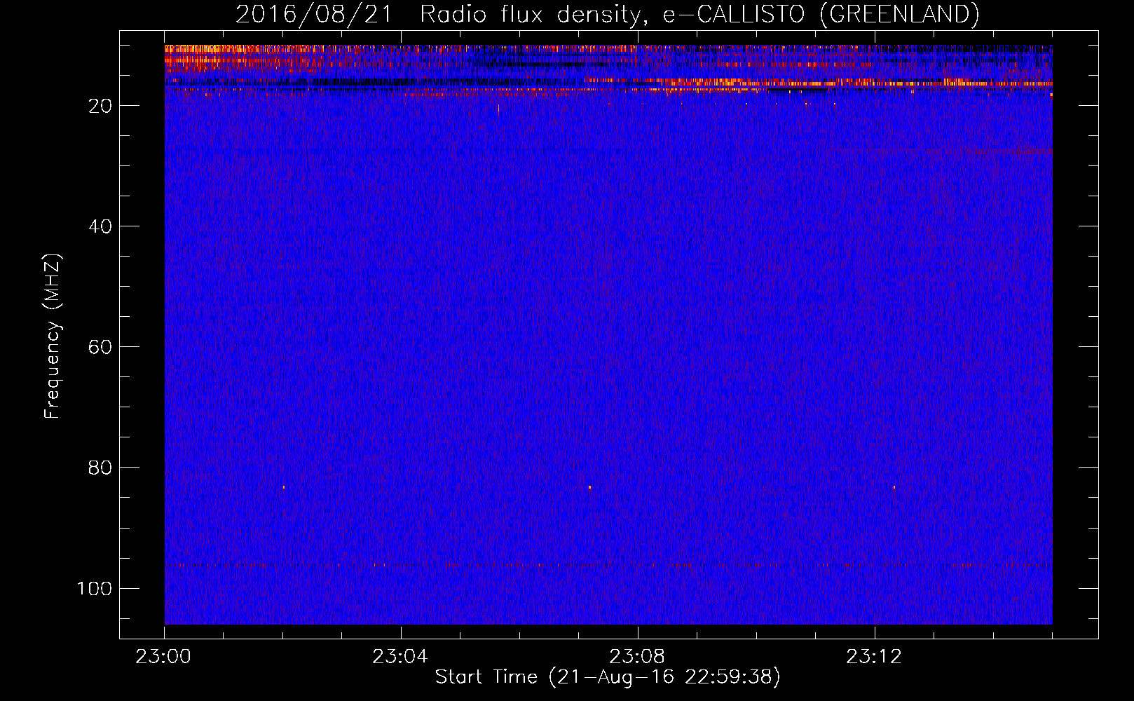The height and width of the screenshot is (701, 1134).
Task: Click the 23:08 time tick label
Action: coord(636,657)
